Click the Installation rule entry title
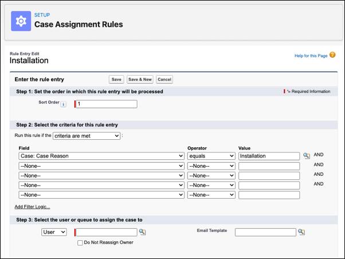Screen dimensions: 345x259 29,61
